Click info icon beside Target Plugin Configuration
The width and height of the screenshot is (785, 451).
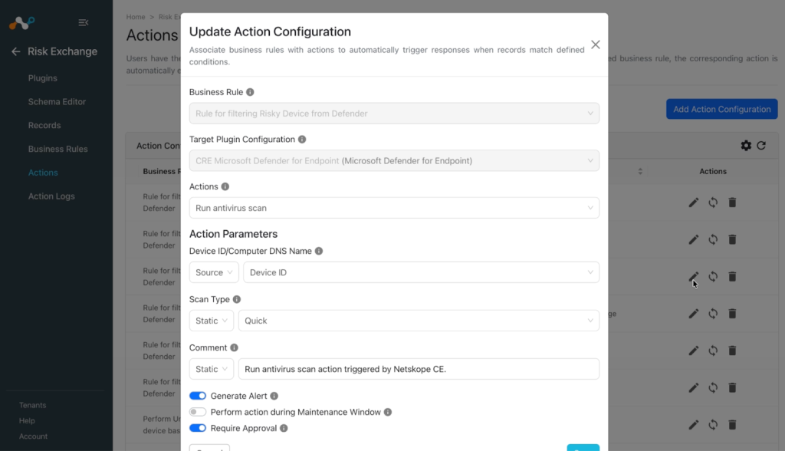tap(302, 140)
